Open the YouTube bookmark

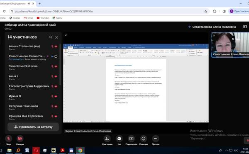[x=43, y=18]
